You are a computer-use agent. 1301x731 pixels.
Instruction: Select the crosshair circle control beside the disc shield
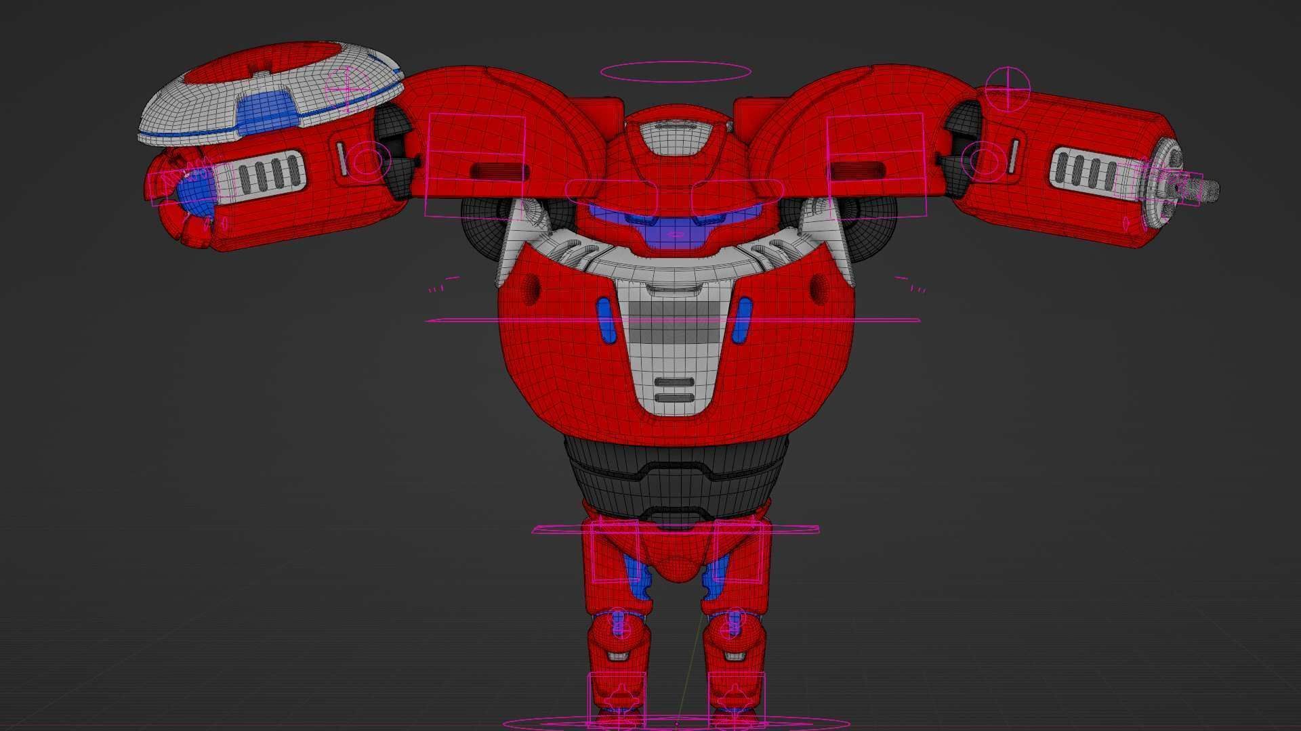348,89
